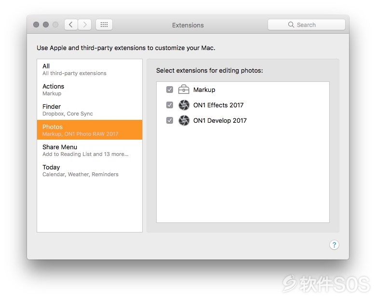
Task: Click the Markup toolbox icon
Action: click(x=184, y=90)
